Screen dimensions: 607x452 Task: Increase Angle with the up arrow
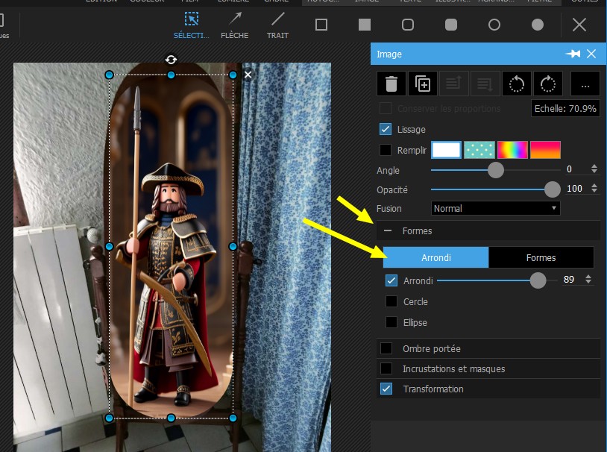[594, 166]
